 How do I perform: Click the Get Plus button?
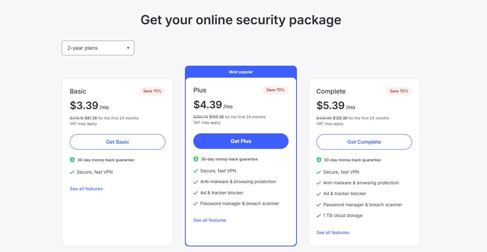(x=241, y=141)
